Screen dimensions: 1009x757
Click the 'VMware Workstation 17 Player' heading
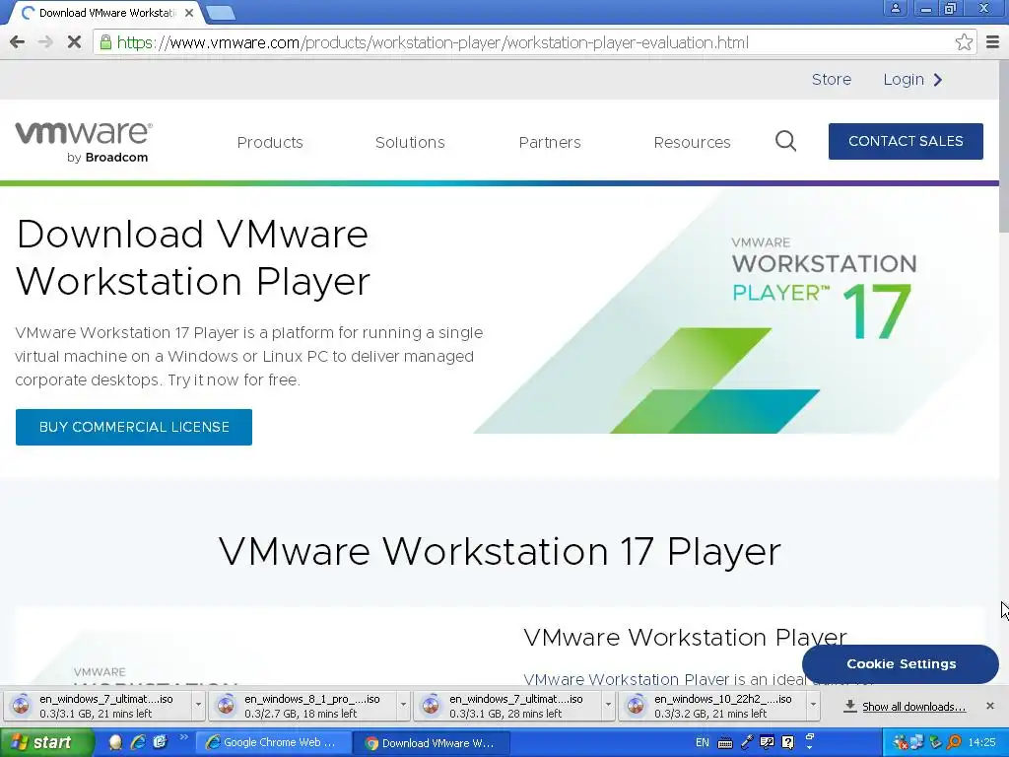pyautogui.click(x=500, y=551)
